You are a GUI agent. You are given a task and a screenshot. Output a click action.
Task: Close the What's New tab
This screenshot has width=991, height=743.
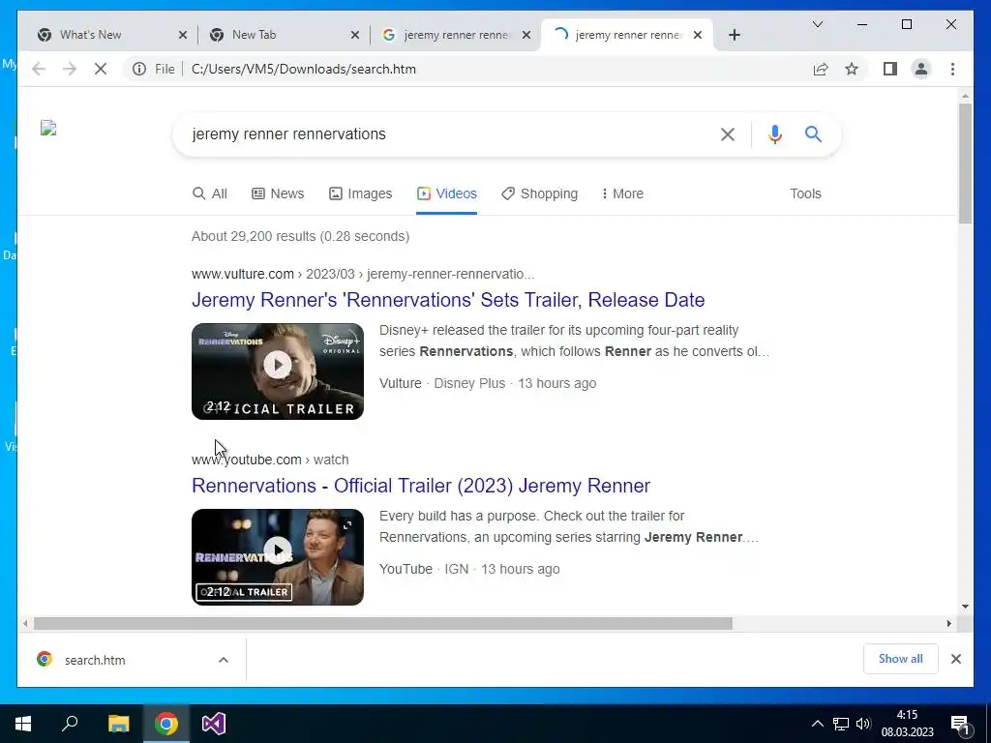(x=183, y=35)
